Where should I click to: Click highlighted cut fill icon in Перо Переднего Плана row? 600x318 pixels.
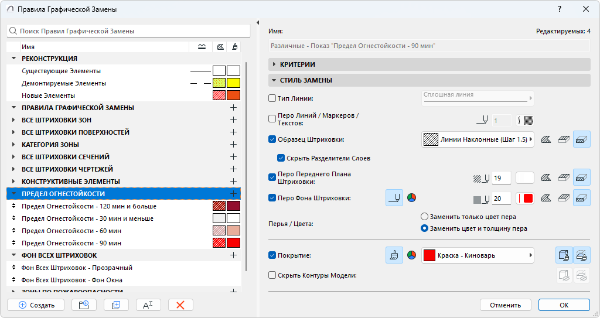pos(582,177)
